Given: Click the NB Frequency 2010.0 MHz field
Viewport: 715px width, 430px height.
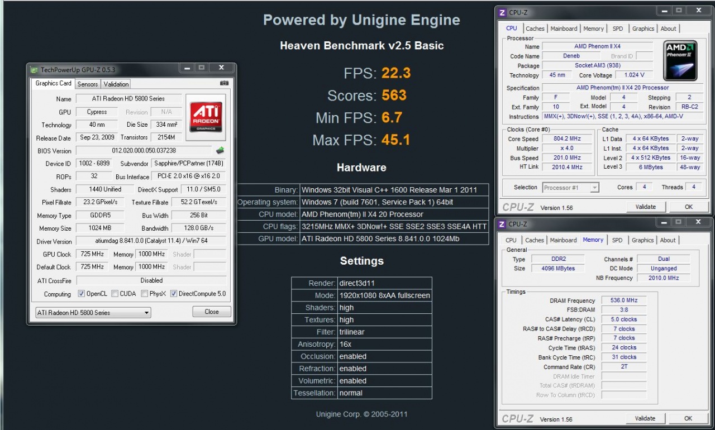Looking at the screenshot, I should point(664,278).
